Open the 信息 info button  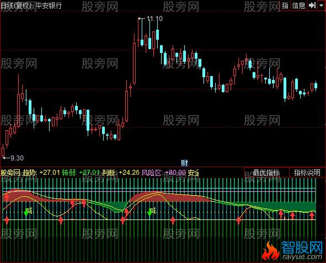coord(298,6)
